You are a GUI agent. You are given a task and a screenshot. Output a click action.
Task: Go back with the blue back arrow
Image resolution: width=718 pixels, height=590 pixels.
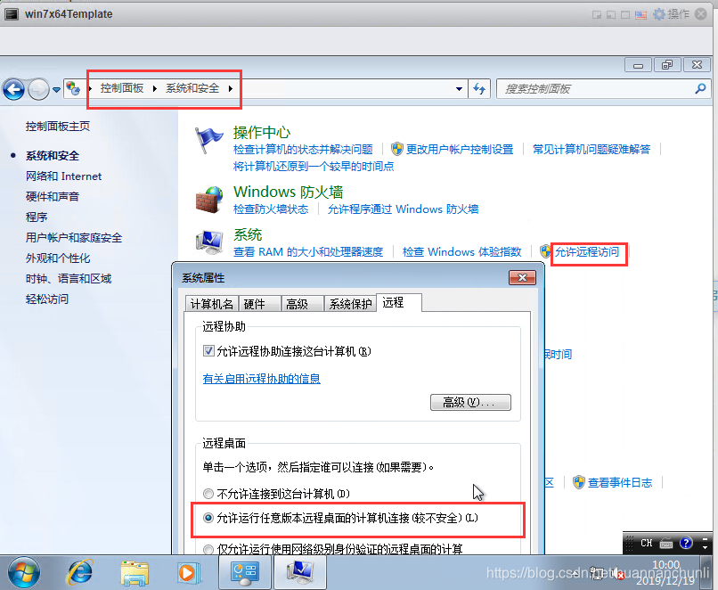[x=13, y=89]
